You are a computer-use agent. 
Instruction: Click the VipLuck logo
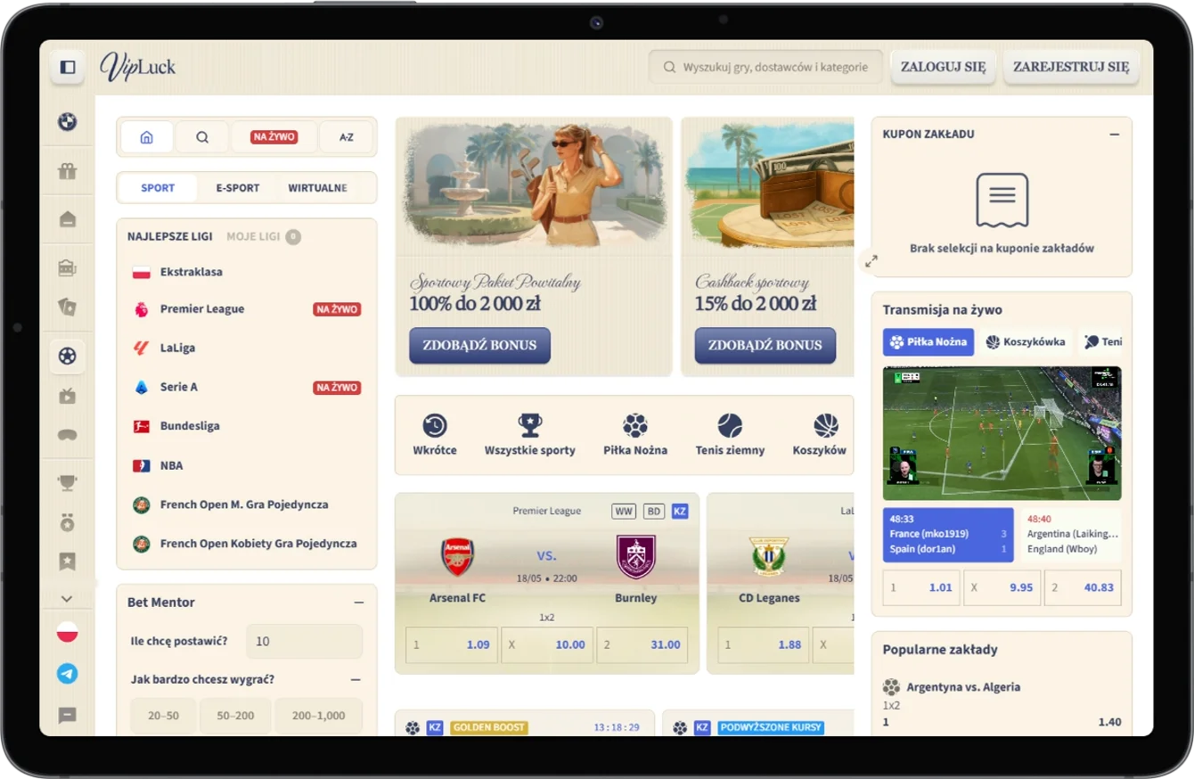point(138,66)
